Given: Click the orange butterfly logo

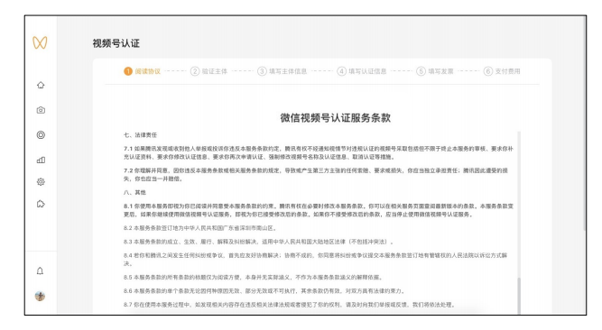Looking at the screenshot, I should coord(40,42).
